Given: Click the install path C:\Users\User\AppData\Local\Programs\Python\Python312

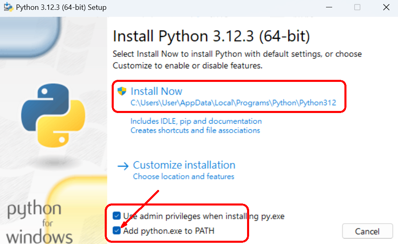Looking at the screenshot, I should tap(233, 103).
